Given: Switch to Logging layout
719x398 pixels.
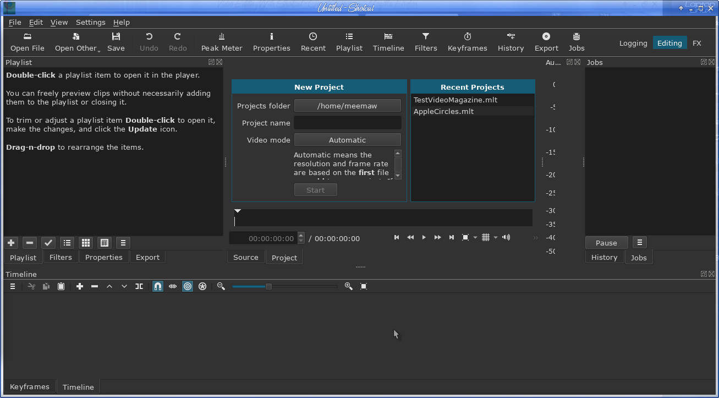Looking at the screenshot, I should [x=633, y=43].
